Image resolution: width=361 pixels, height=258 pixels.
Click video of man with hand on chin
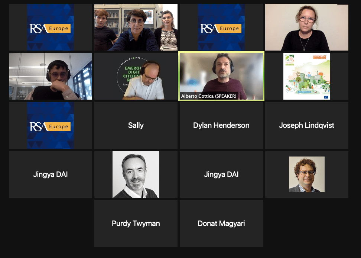point(51,76)
